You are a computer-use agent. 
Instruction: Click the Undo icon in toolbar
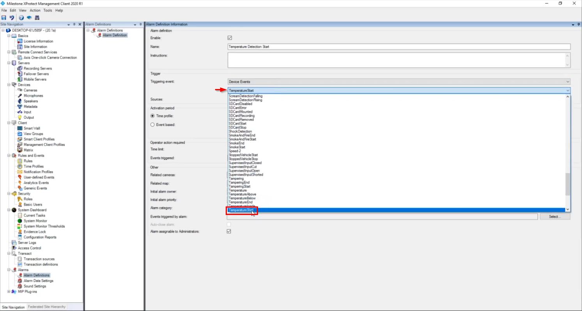click(x=12, y=17)
